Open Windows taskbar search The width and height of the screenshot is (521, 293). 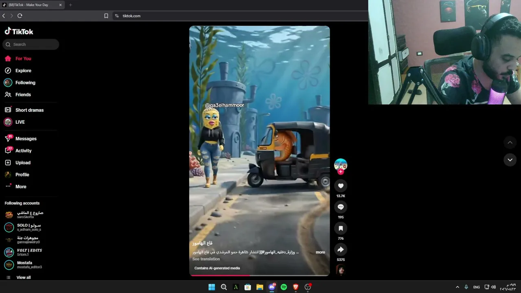224,287
